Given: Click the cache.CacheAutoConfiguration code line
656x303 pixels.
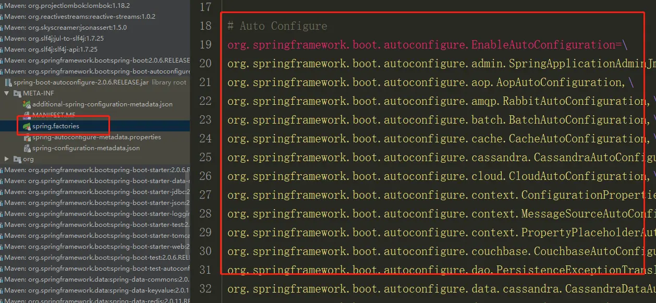Looking at the screenshot, I should 442,139.
